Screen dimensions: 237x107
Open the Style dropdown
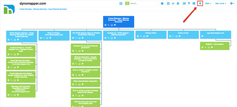click(208, 3)
